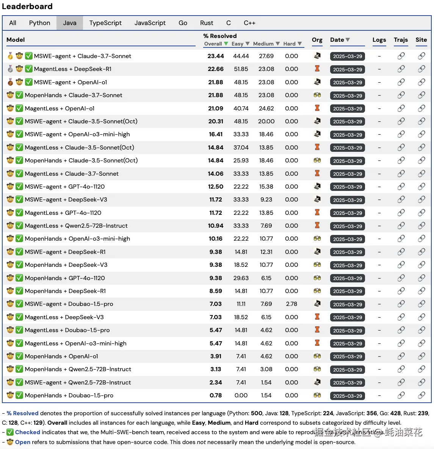This screenshot has width=434, height=449.
Task: Open Site link for MSWE-agent + Claude-3.5-Sonnet(Oct)
Action: click(x=421, y=121)
